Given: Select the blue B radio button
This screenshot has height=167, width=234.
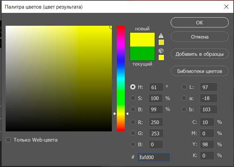Looking at the screenshot, I should [133, 144].
